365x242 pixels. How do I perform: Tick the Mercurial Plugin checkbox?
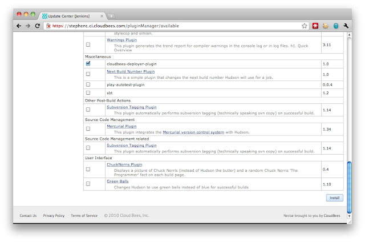[x=88, y=129]
